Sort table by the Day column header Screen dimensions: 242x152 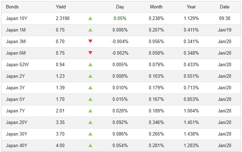pyautogui.click(x=120, y=7)
